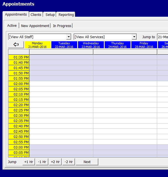Select the New Appointment sub-tab

[35, 26]
